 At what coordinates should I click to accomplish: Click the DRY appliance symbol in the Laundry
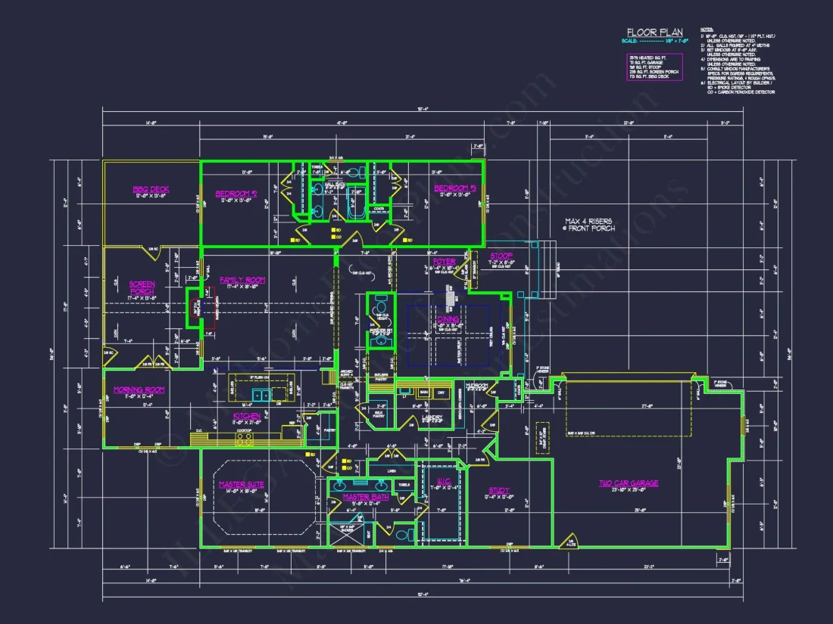click(x=441, y=393)
